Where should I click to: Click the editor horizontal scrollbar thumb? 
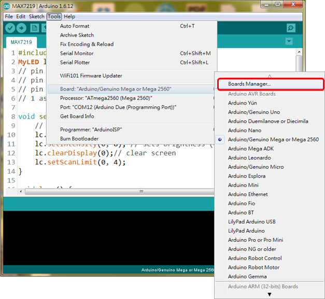(120, 191)
